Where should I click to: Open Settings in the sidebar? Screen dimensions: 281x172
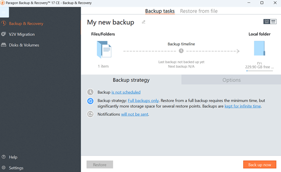point(16,168)
